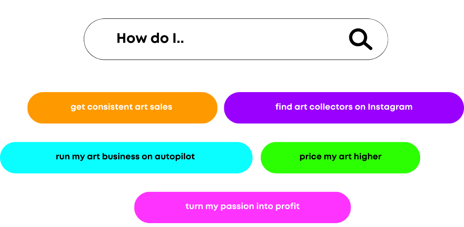Open 'turn my passion into profit' suggestion
Viewport: 464px width, 227px height.
pos(242,207)
